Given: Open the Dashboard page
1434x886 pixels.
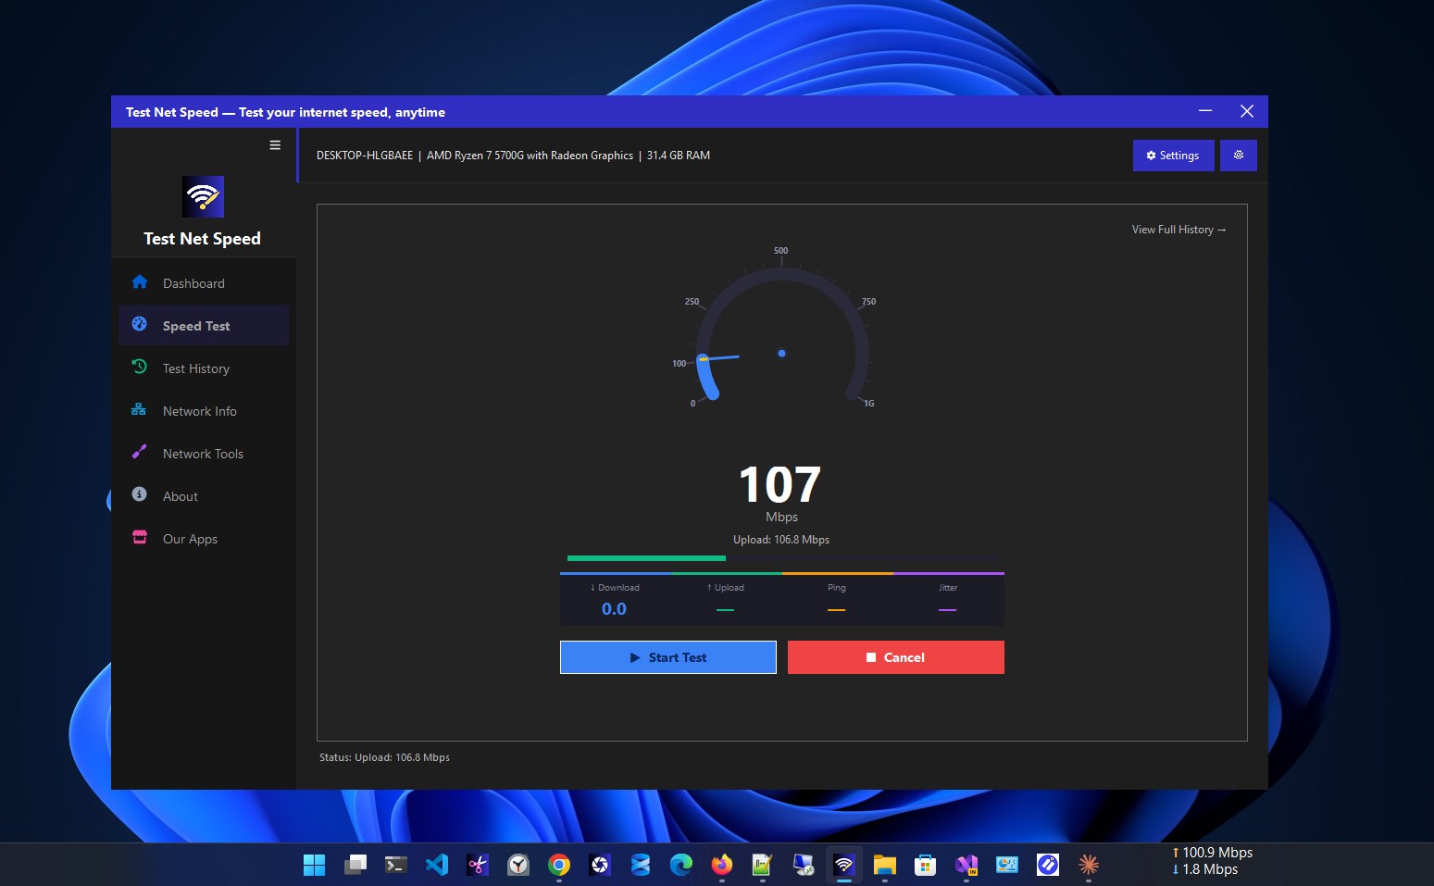Looking at the screenshot, I should [x=204, y=283].
